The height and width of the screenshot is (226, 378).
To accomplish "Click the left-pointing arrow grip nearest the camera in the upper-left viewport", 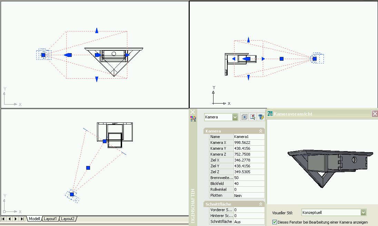I will 68,55.
